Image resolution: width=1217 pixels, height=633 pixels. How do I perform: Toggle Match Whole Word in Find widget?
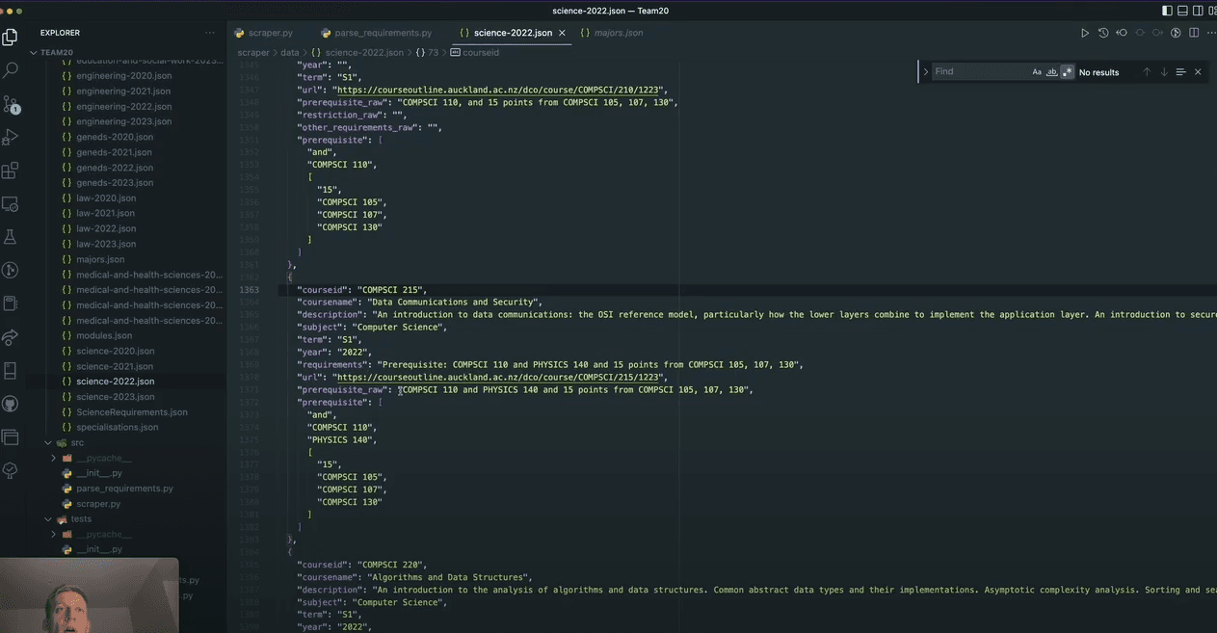pos(1051,72)
